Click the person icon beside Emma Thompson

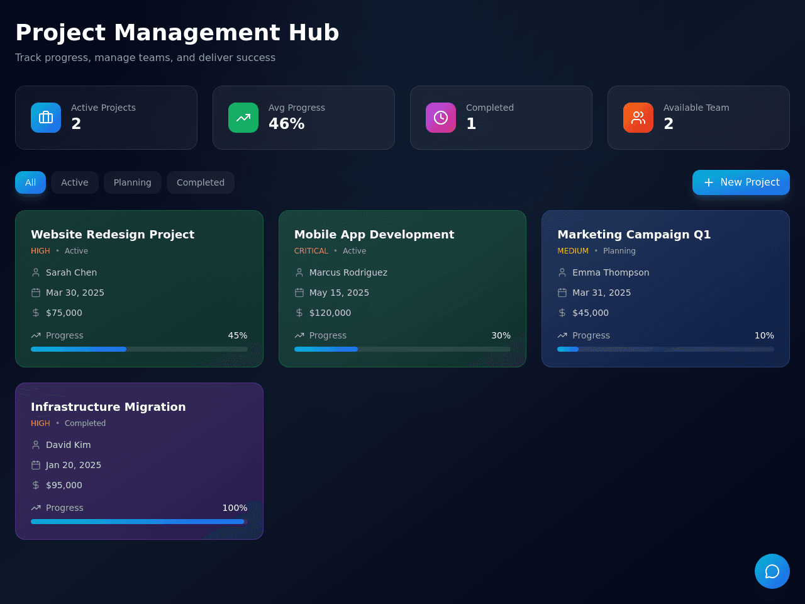click(562, 272)
